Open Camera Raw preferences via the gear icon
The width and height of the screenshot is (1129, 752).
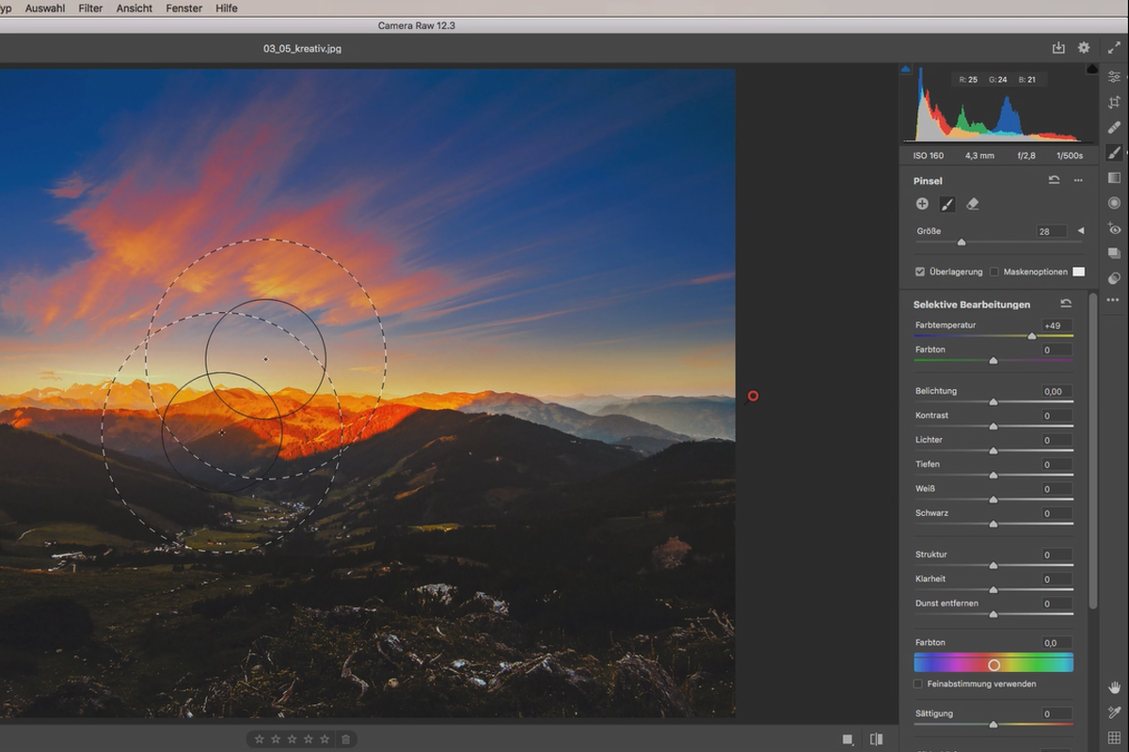coord(1084,47)
